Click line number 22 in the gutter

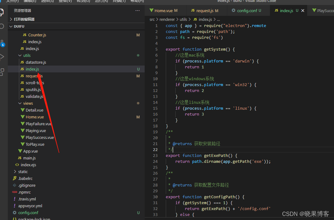(x=155, y=150)
